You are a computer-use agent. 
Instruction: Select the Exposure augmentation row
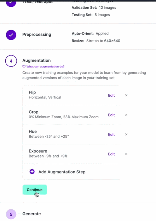tap(72, 154)
